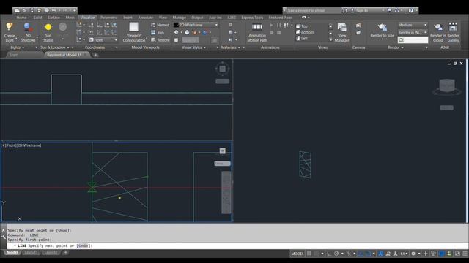Open the Medium render preset dropdown
Screen dimensions: 469x263
(x=413, y=25)
